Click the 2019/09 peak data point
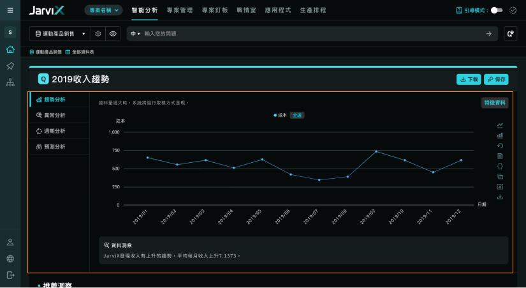Viewport: 526px width, 288px height. tap(376, 151)
